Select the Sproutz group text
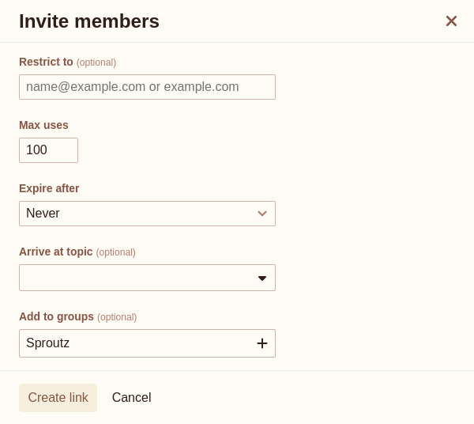 point(47,343)
